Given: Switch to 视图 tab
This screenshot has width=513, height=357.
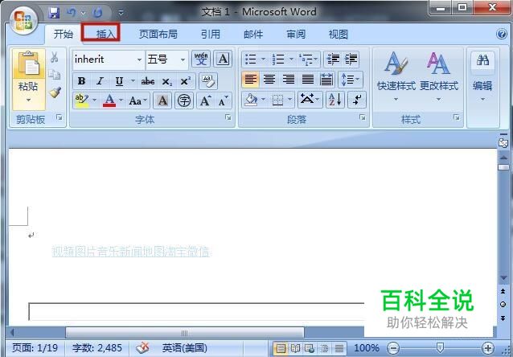Looking at the screenshot, I should 339,34.
